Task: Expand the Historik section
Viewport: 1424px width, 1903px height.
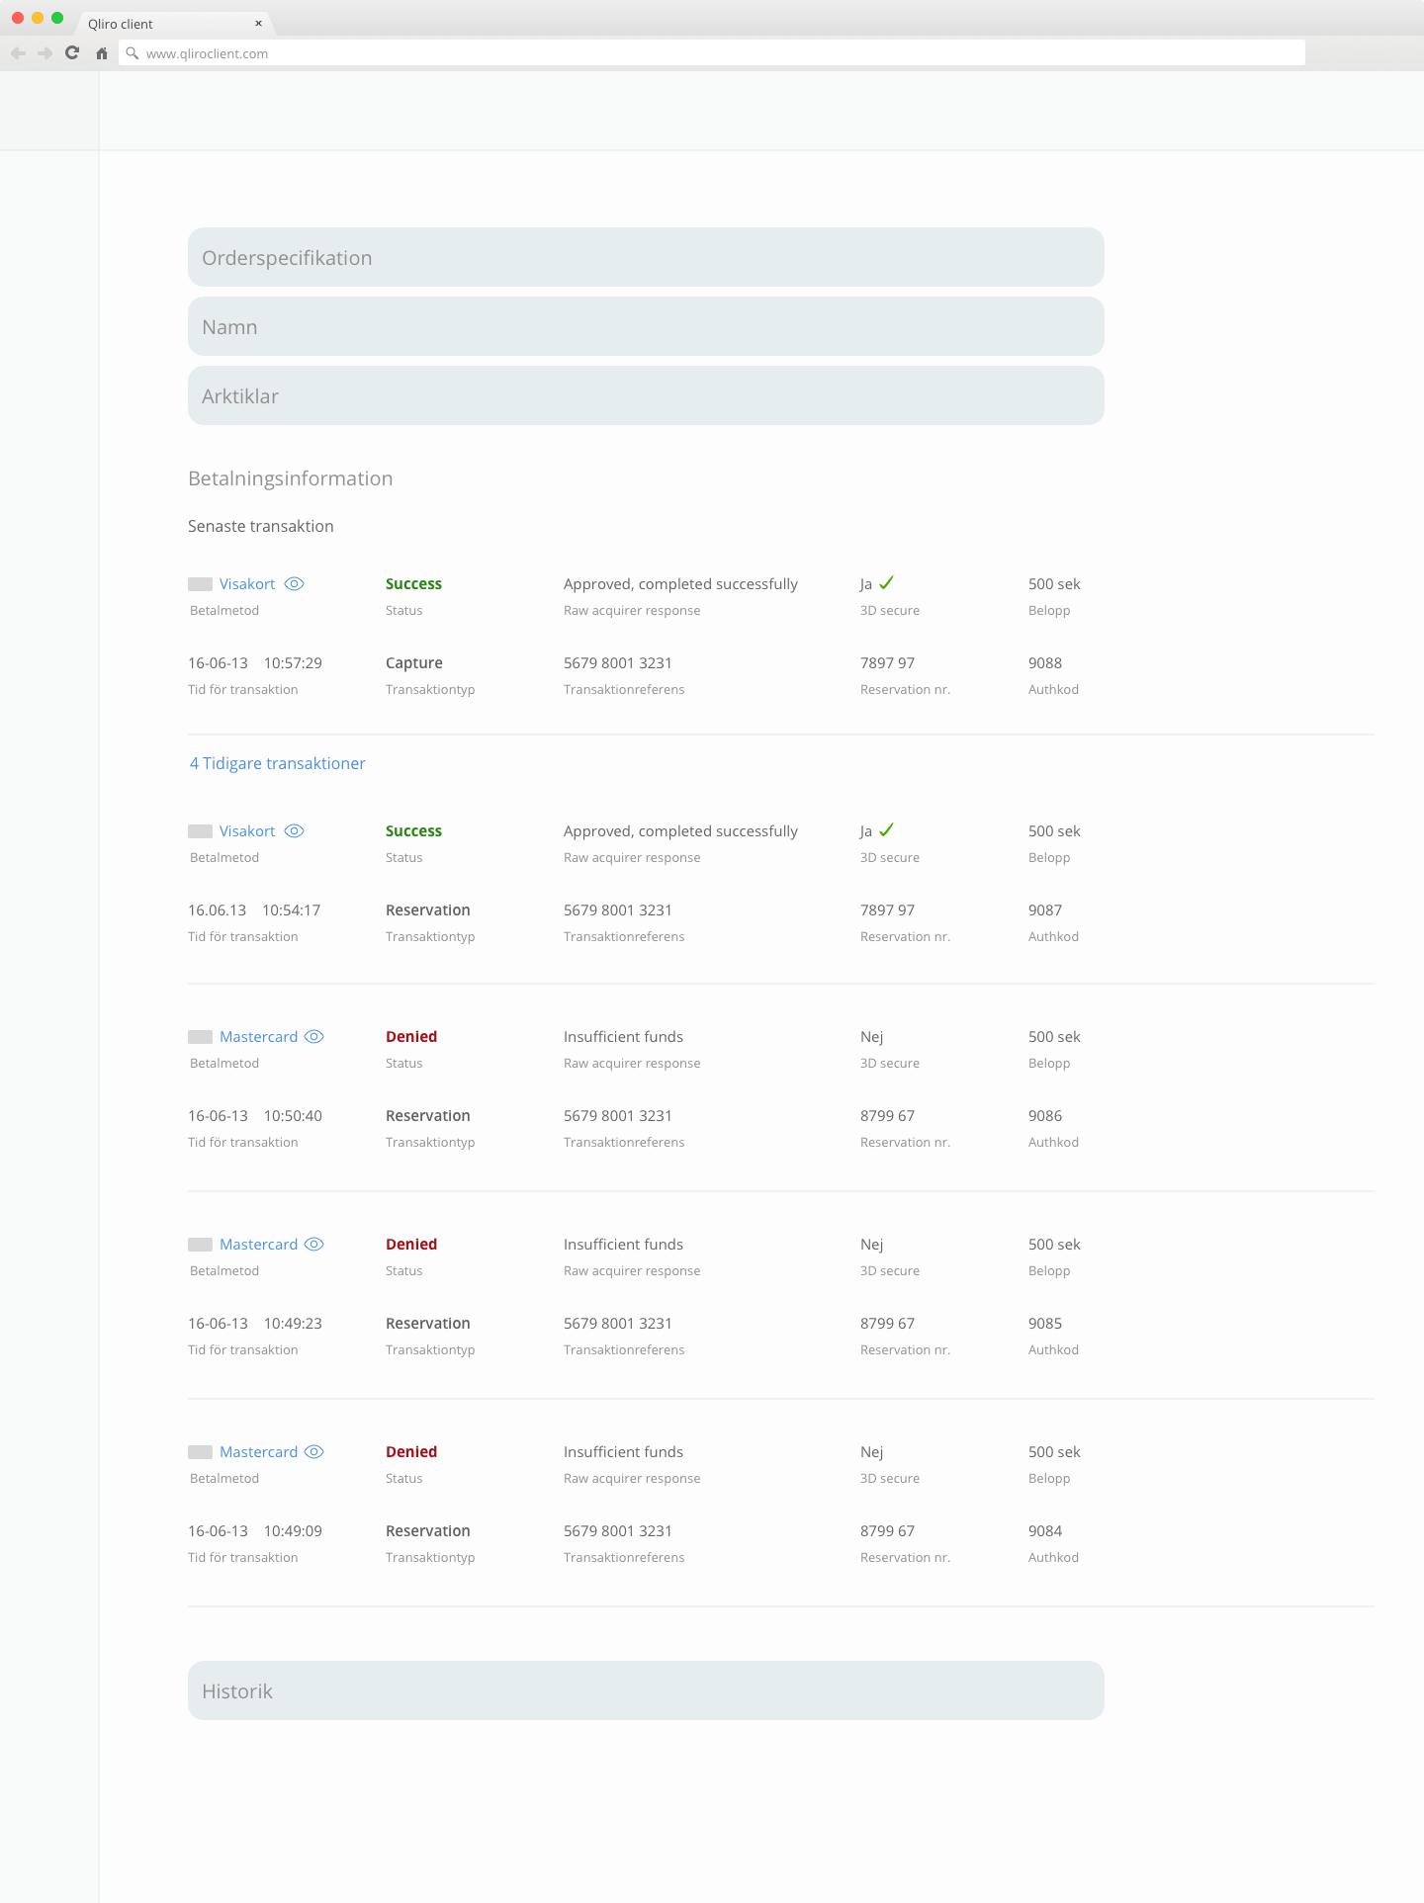Action: point(646,1690)
